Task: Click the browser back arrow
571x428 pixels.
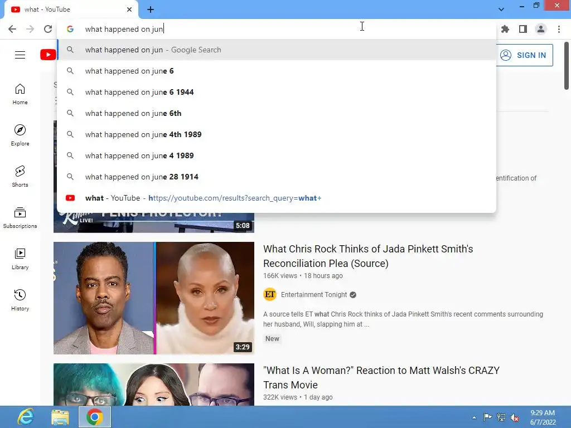Action: [x=12, y=29]
